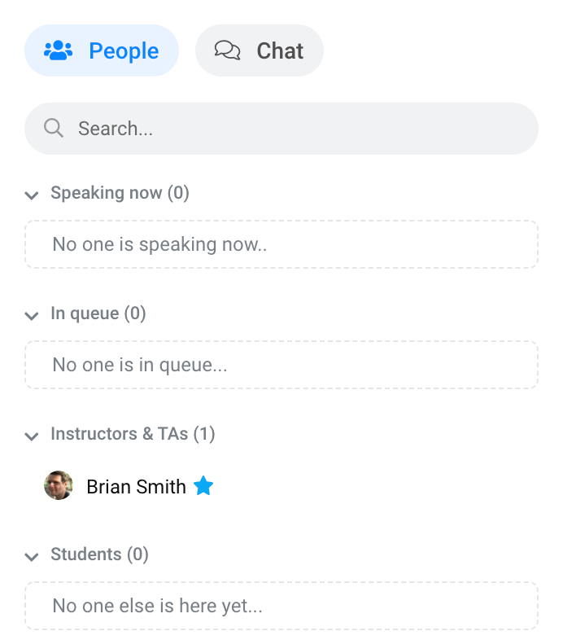
Task: Click the 'No one is speaking now' box
Action: [281, 244]
